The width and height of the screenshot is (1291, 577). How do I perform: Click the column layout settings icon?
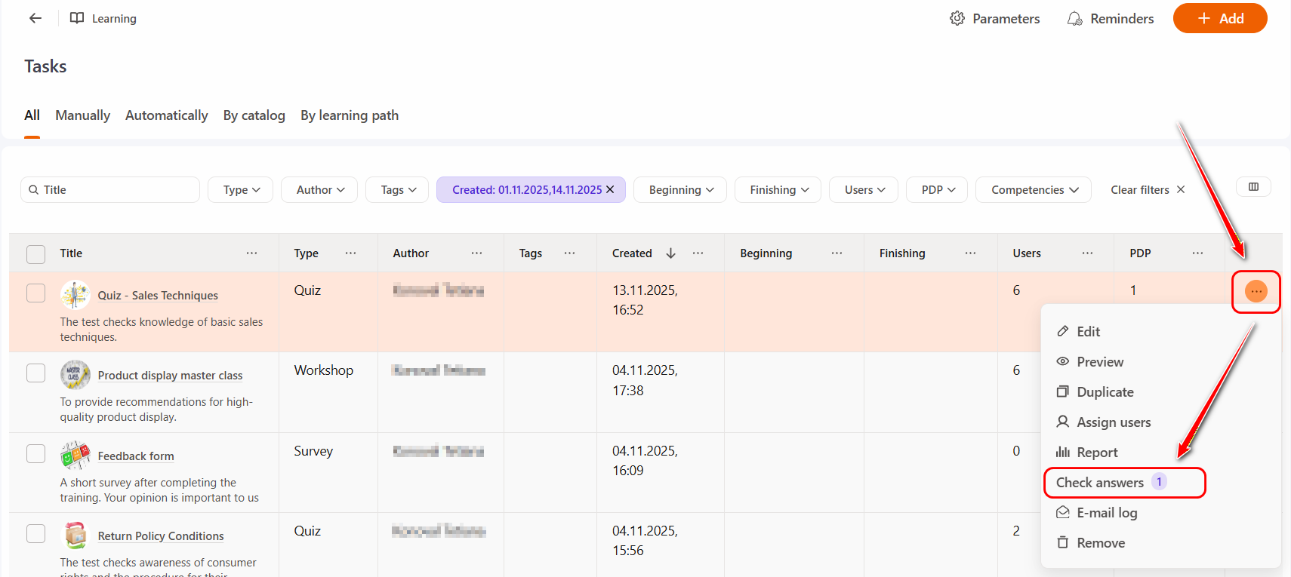1253,187
